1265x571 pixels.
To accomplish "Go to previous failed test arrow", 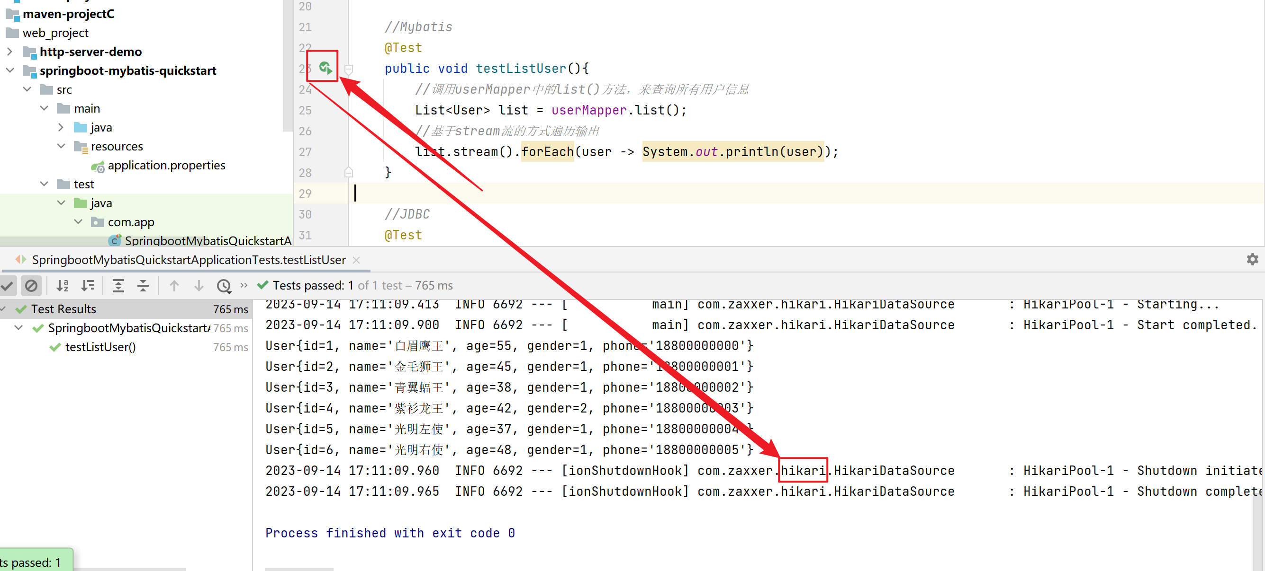I will pos(174,286).
